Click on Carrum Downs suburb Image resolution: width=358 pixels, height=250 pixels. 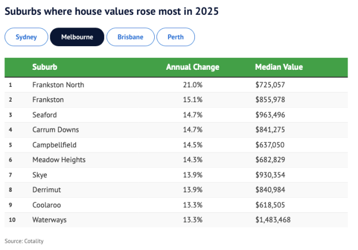[x=56, y=130]
